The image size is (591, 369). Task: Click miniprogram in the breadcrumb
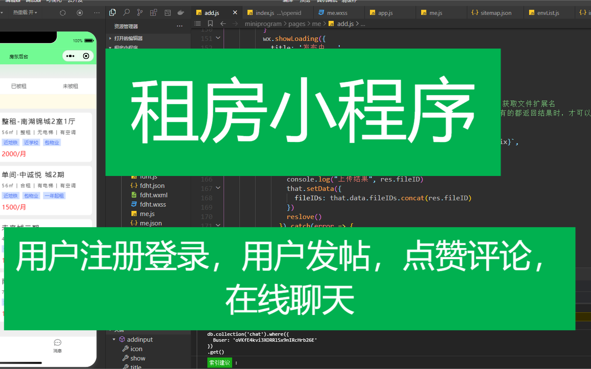point(263,24)
